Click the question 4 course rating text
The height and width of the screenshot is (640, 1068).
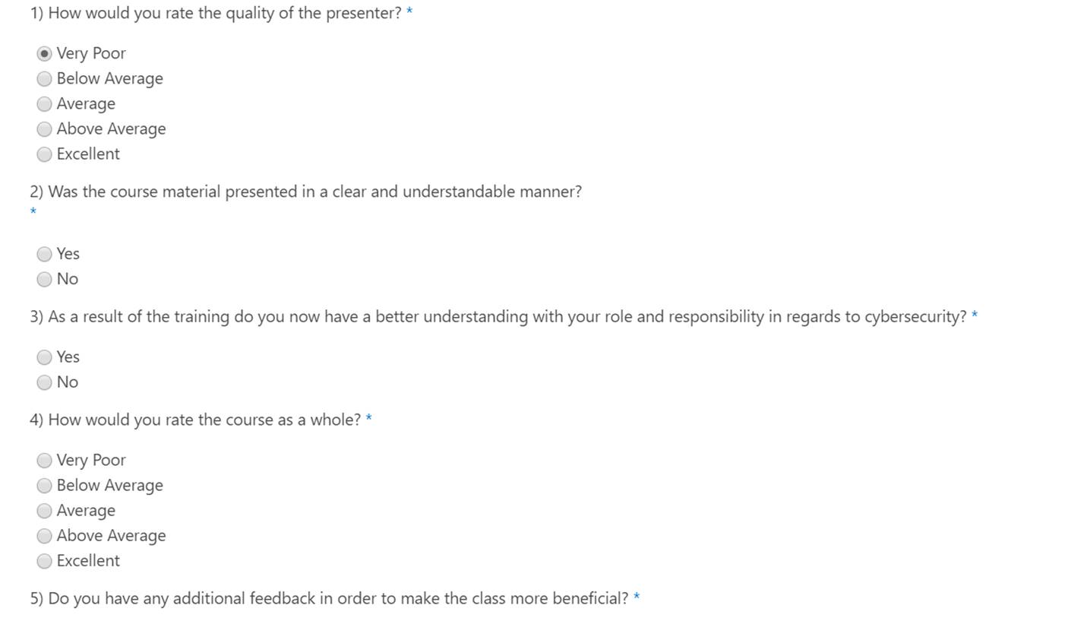195,420
